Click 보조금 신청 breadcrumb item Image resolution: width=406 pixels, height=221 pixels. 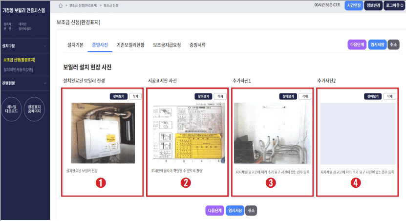pyautogui.click(x=111, y=5)
